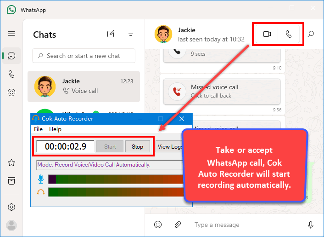This screenshot has height=237, width=324.
Task: Open search in the Jackie chat
Action: click(x=311, y=34)
